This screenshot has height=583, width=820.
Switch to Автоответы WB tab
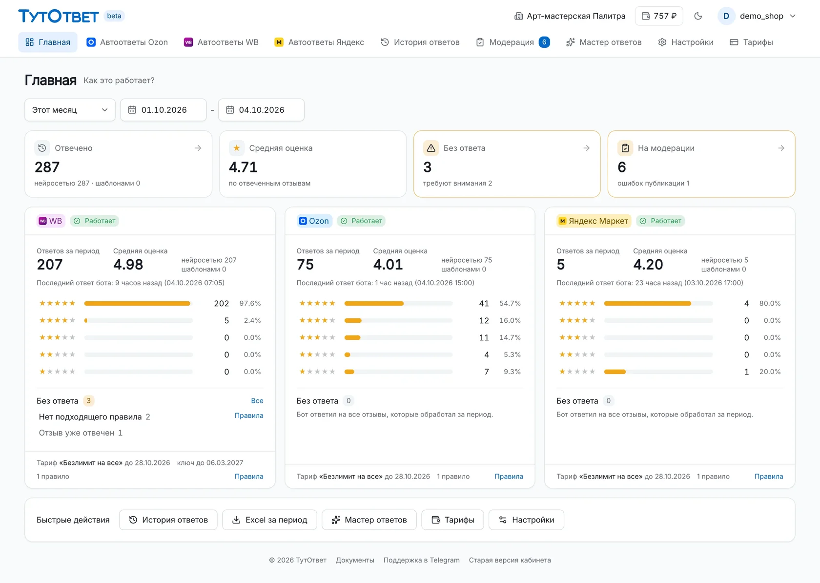[221, 42]
